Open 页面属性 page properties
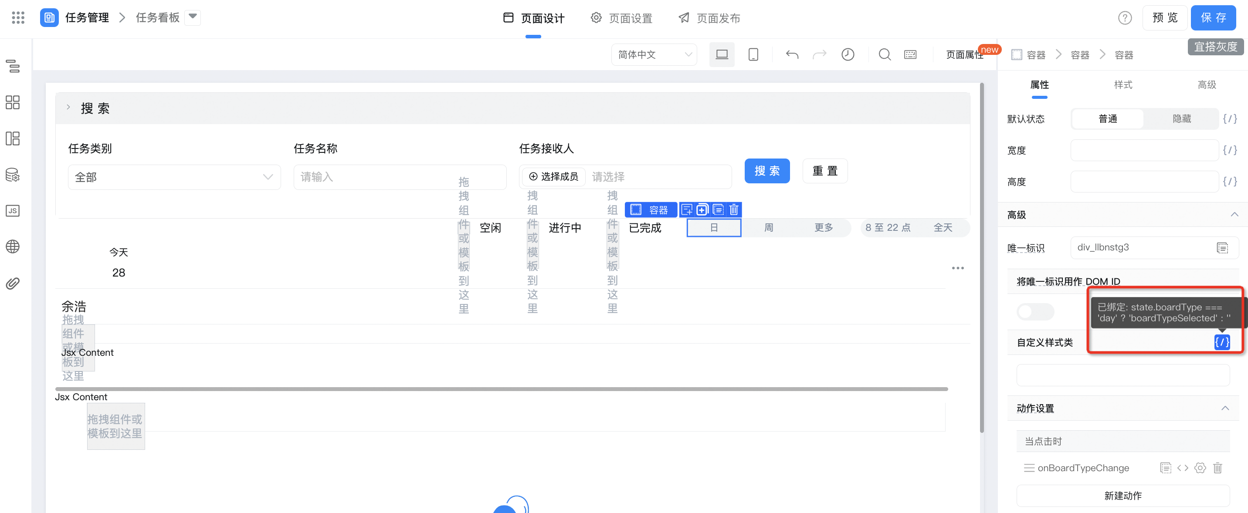1248x513 pixels. 964,55
